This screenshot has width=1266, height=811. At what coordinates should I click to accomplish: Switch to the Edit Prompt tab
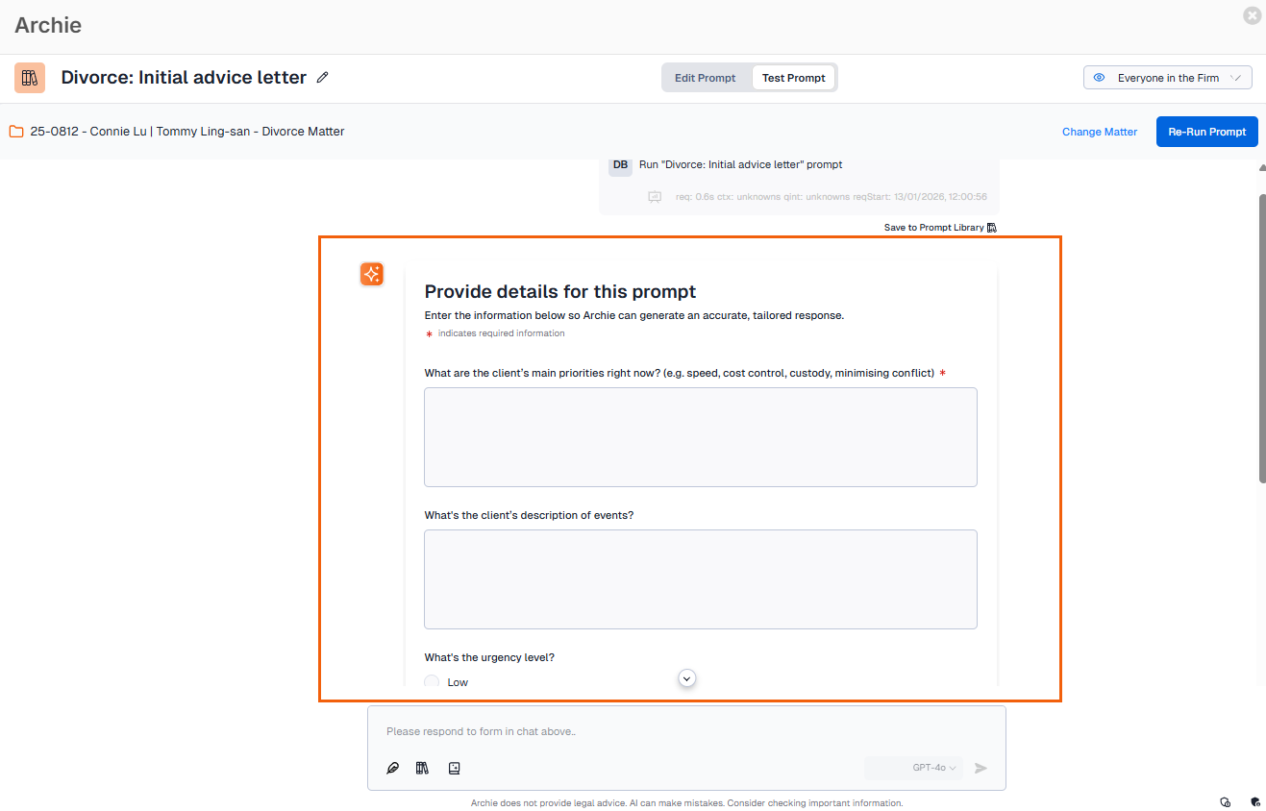[x=705, y=78]
